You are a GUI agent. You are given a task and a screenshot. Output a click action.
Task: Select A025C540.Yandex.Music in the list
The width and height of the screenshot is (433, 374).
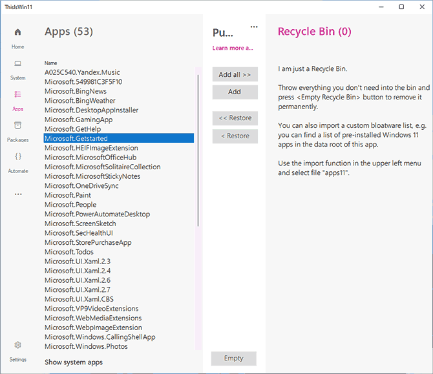119,72
